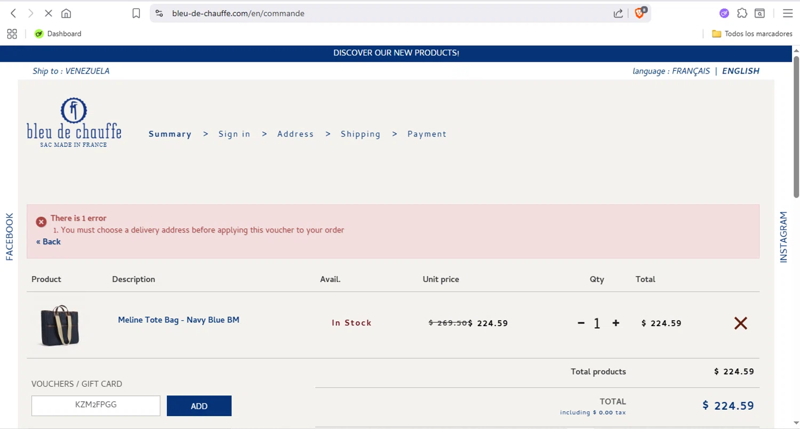Screen dimensions: 800x429
Task: Click the large blue $ 224.59 total
Action: 728,406
